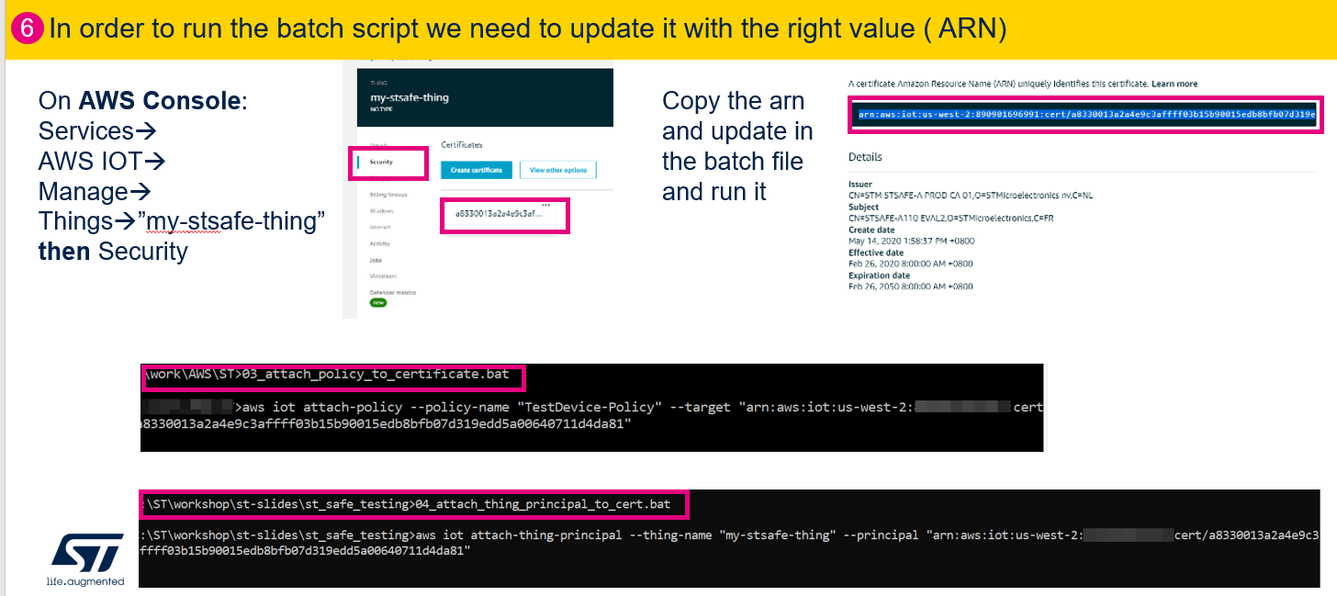Image resolution: width=1337 pixels, height=596 pixels.
Task: Click the 'On AWS Console:' instruction line
Action: coord(142,101)
